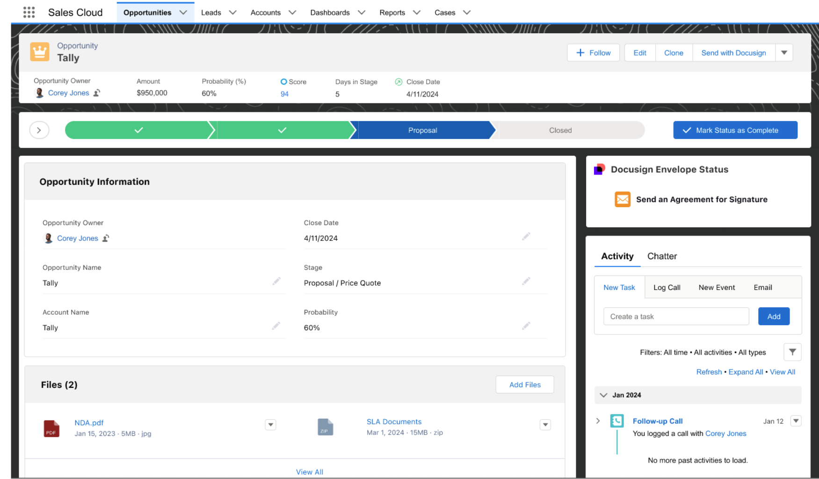
Task: Click the Edit button
Action: 640,53
